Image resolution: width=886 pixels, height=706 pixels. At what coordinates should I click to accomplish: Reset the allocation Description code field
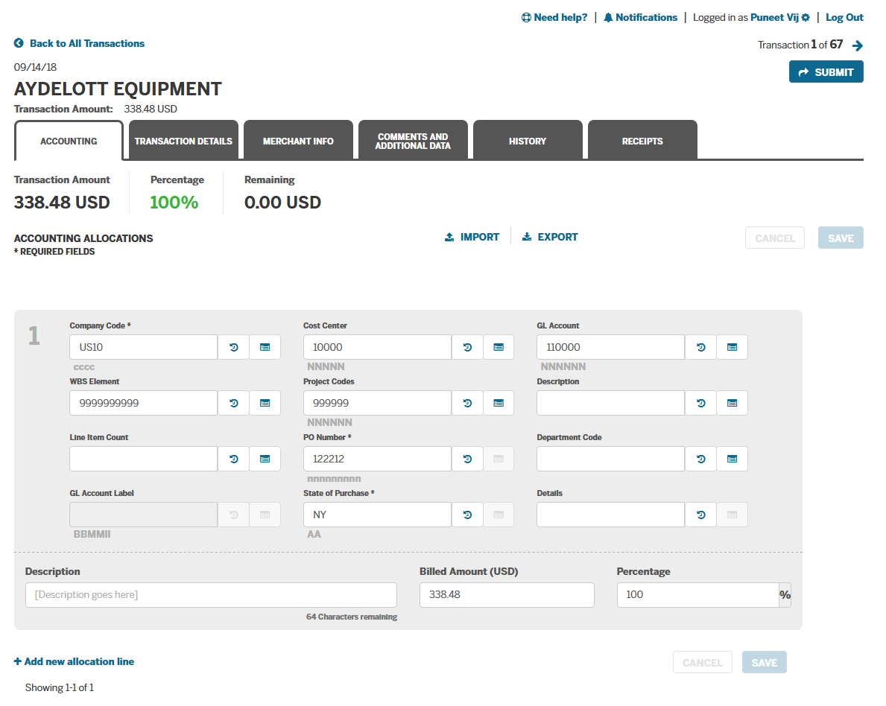coord(700,403)
